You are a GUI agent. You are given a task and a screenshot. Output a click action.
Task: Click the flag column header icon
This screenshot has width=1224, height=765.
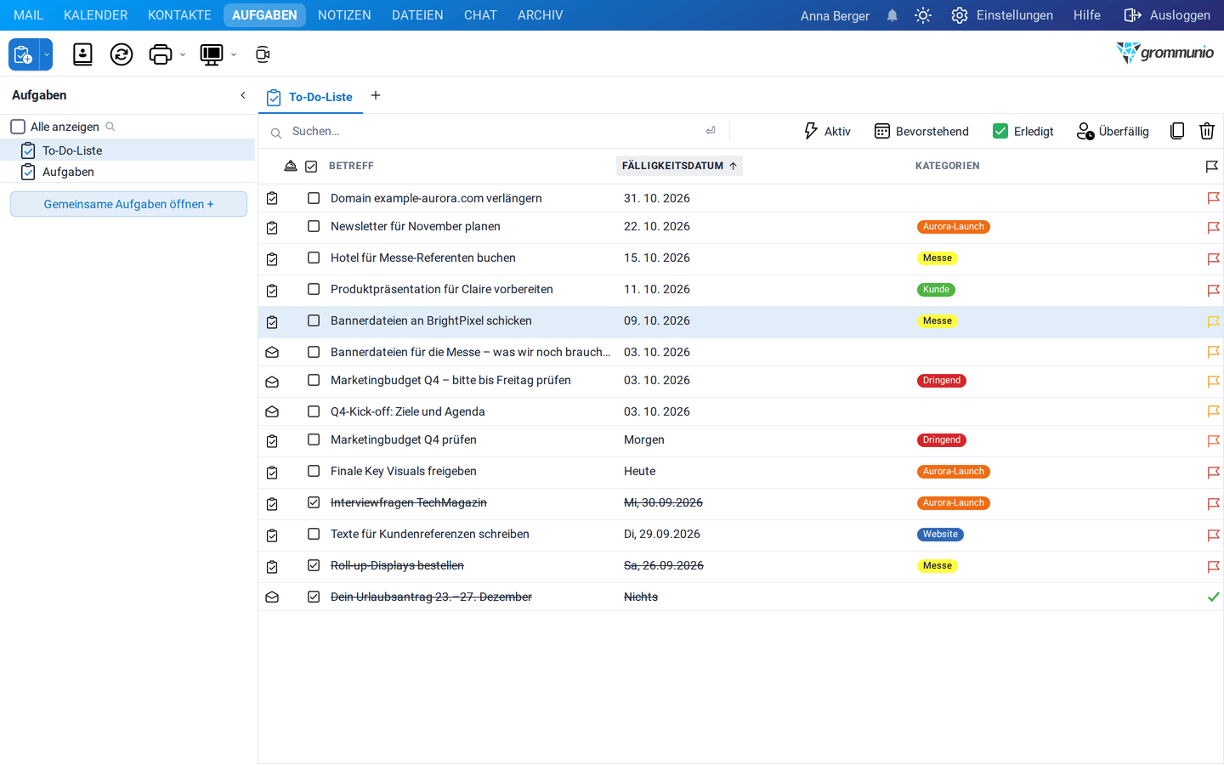[1212, 167]
